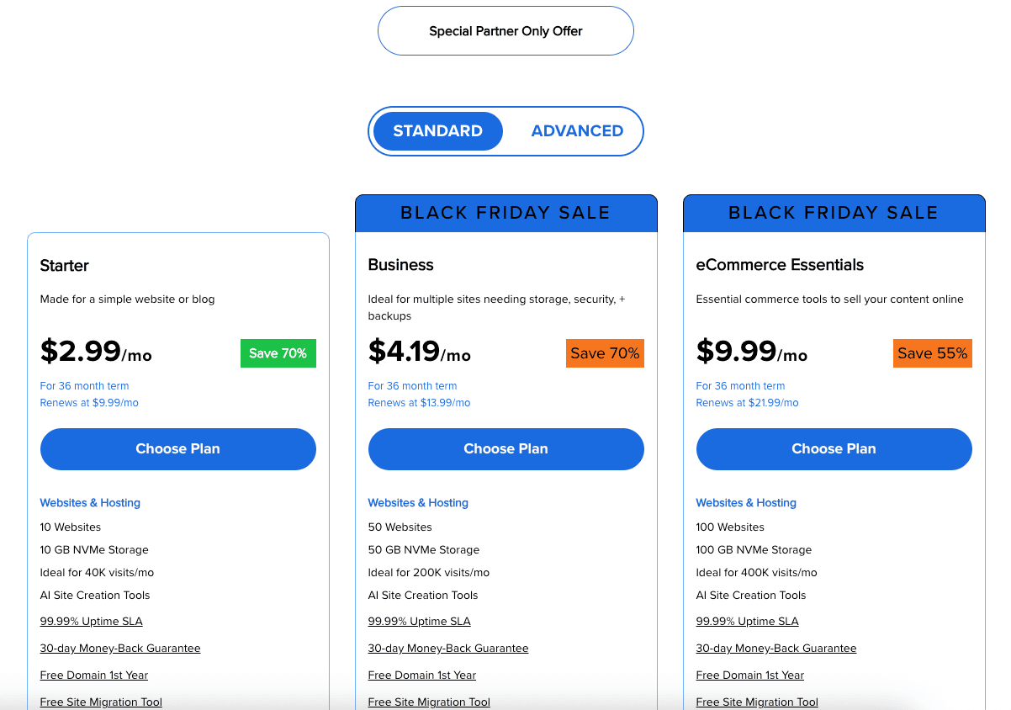Click the eCommerce Essentials BLACK FRIDAY SALE banner
The width and height of the screenshot is (1011, 710).
coord(834,214)
